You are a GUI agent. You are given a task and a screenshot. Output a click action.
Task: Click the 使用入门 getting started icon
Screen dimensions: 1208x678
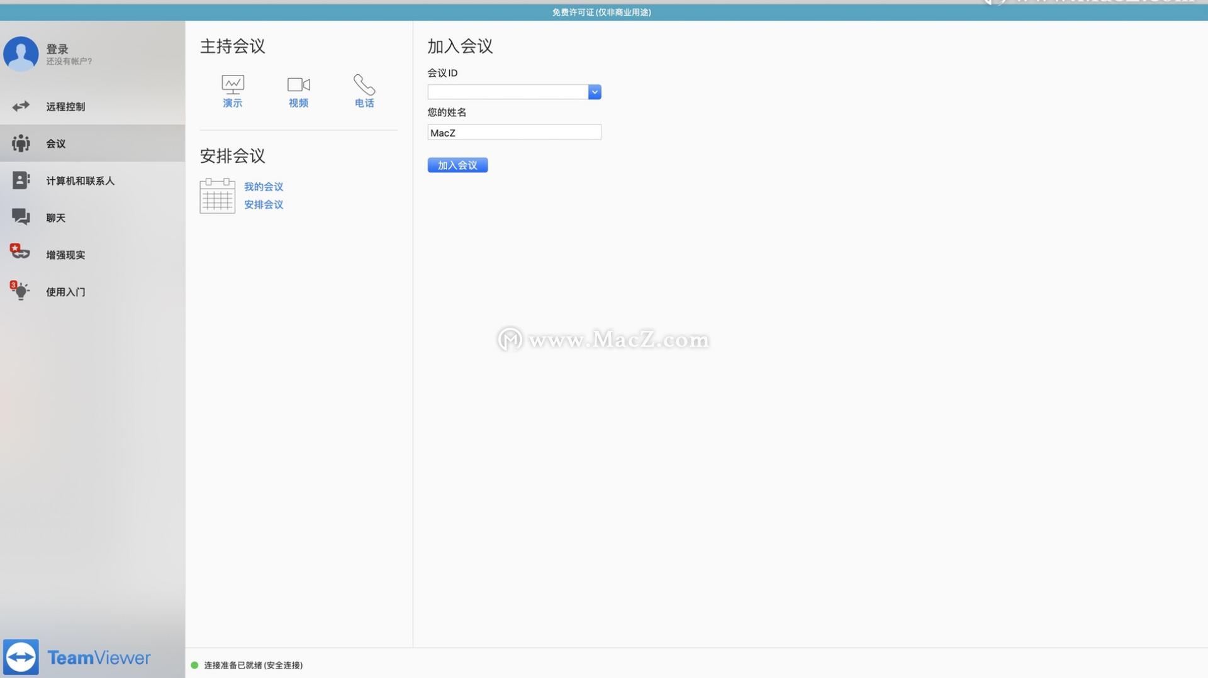pyautogui.click(x=21, y=291)
